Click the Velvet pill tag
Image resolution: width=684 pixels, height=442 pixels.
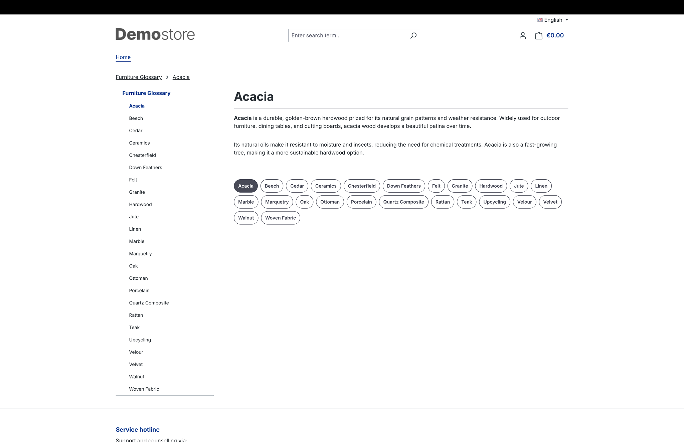(550, 202)
